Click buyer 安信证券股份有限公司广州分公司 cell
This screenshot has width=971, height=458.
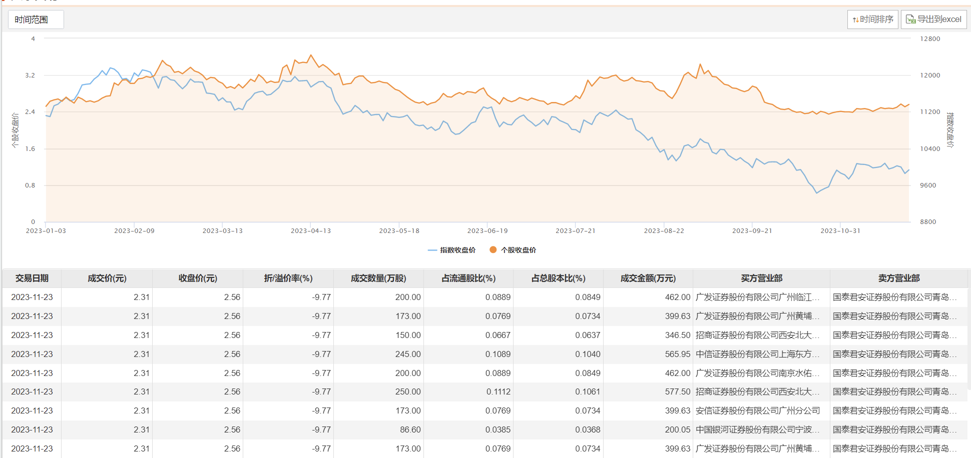coord(758,410)
